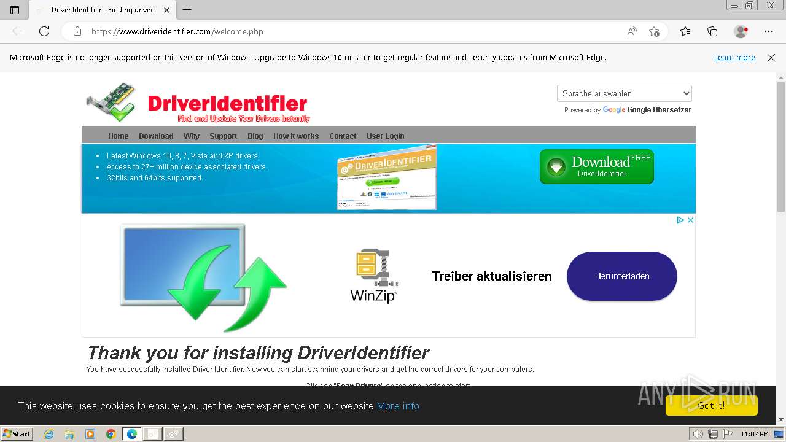This screenshot has width=786, height=442.
Task: Switch to Microsoft Edge in the taskbar
Action: [x=132, y=434]
